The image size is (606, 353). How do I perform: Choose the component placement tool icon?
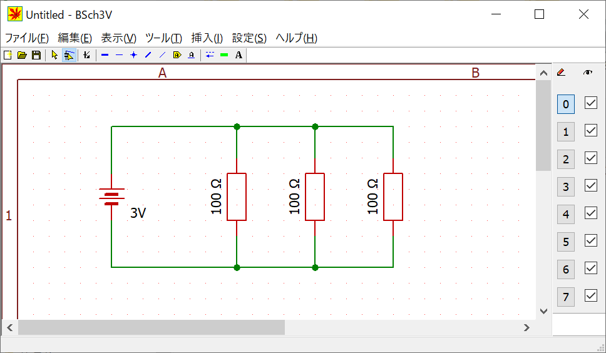(x=86, y=55)
